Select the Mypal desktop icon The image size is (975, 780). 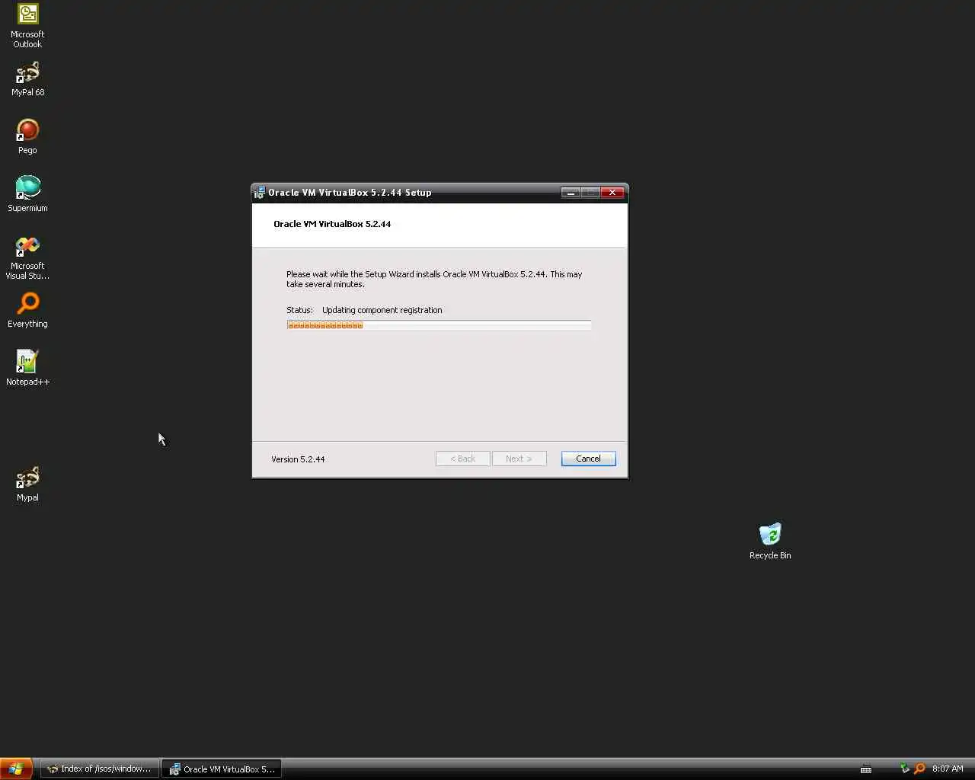(x=27, y=484)
